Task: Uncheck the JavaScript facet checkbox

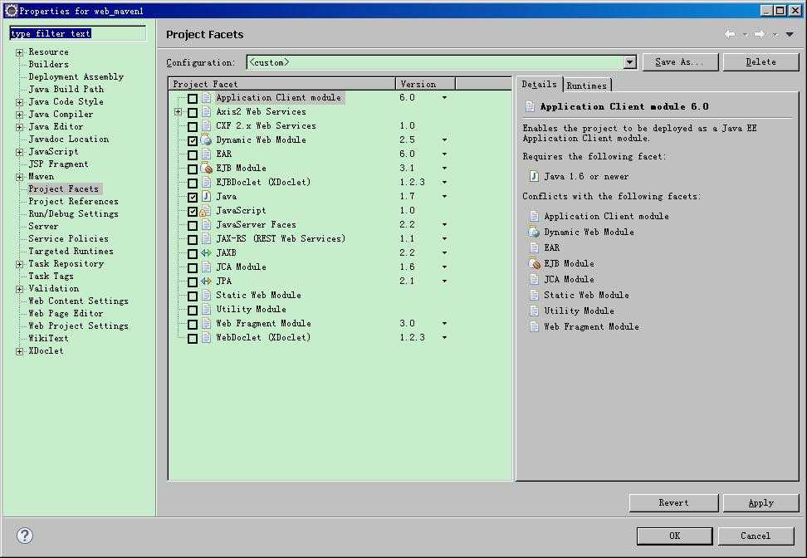Action: pyautogui.click(x=193, y=211)
